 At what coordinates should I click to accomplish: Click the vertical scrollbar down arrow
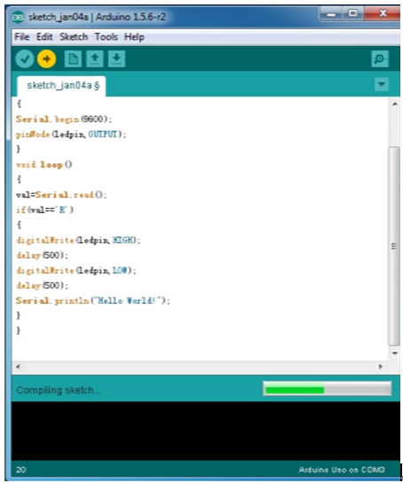click(x=395, y=354)
